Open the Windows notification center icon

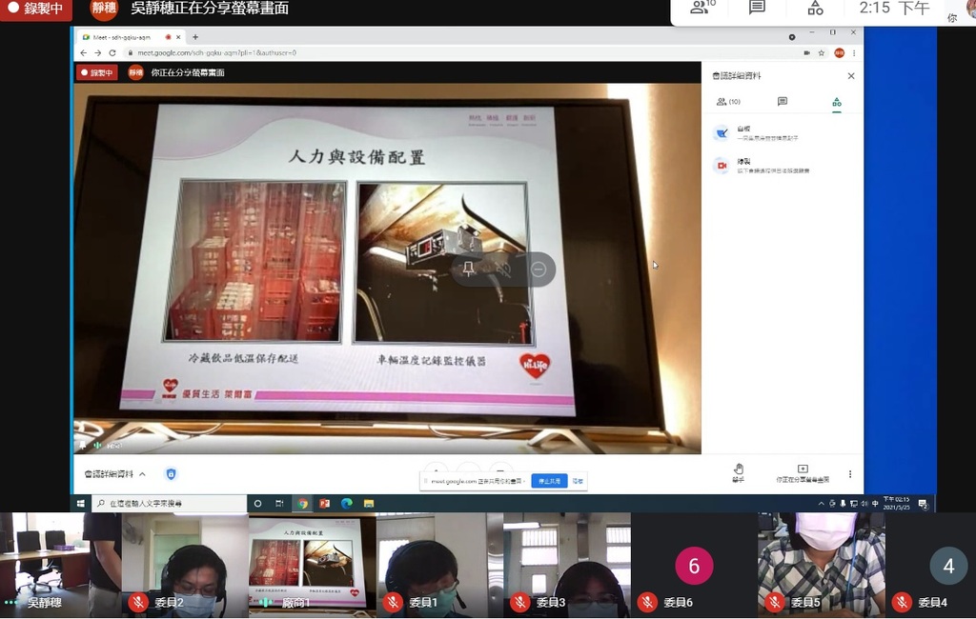click(923, 503)
